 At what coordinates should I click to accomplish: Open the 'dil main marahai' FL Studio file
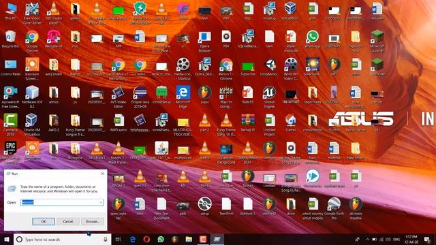point(356,209)
